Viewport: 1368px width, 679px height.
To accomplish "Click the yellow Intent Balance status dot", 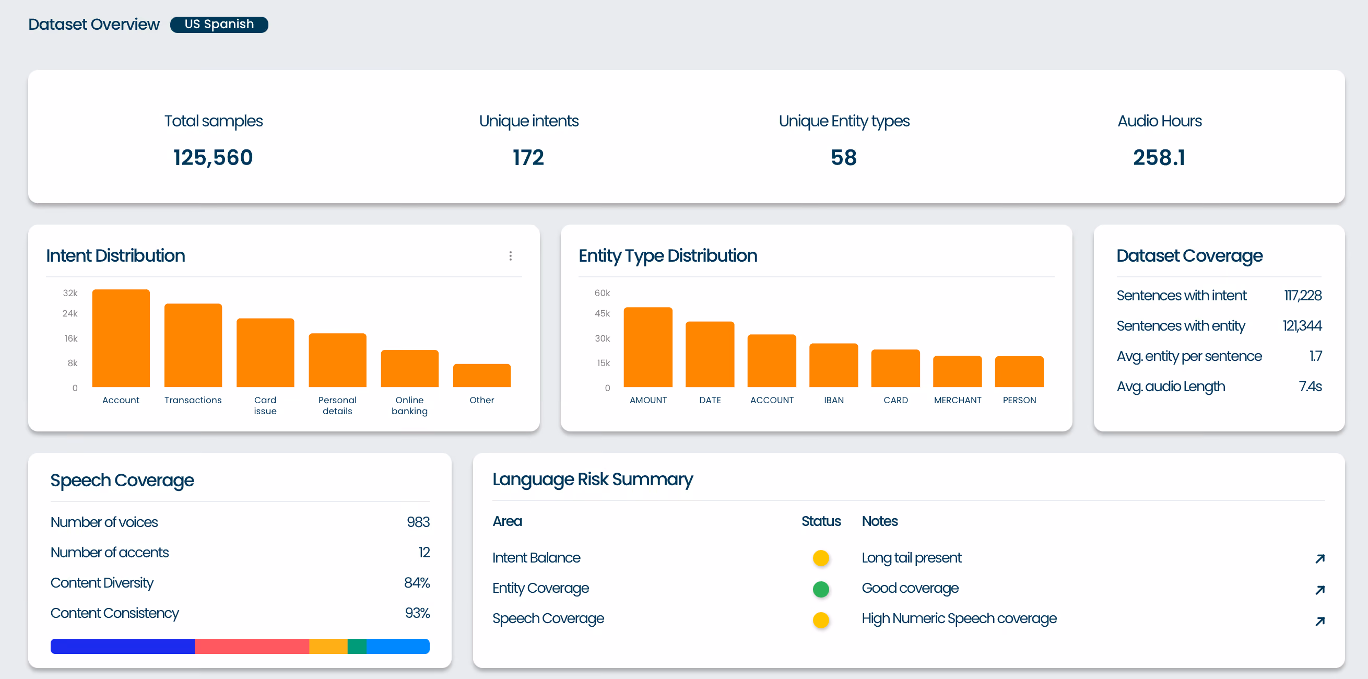I will 820,558.
